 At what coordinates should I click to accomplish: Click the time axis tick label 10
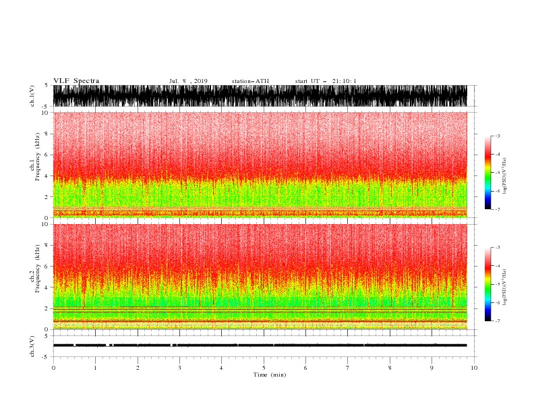coord(474,368)
